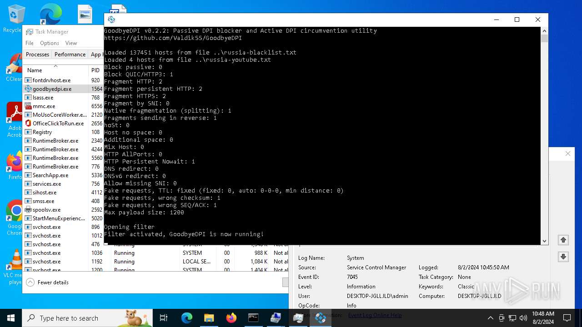Viewport: 582px width, 327px height.
Task: Open Adobe Acrobat desktop shortcut
Action: tap(14, 119)
